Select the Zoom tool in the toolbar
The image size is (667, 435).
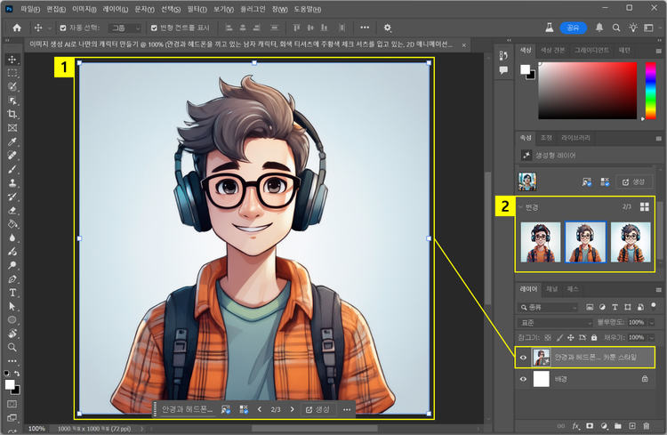point(12,347)
